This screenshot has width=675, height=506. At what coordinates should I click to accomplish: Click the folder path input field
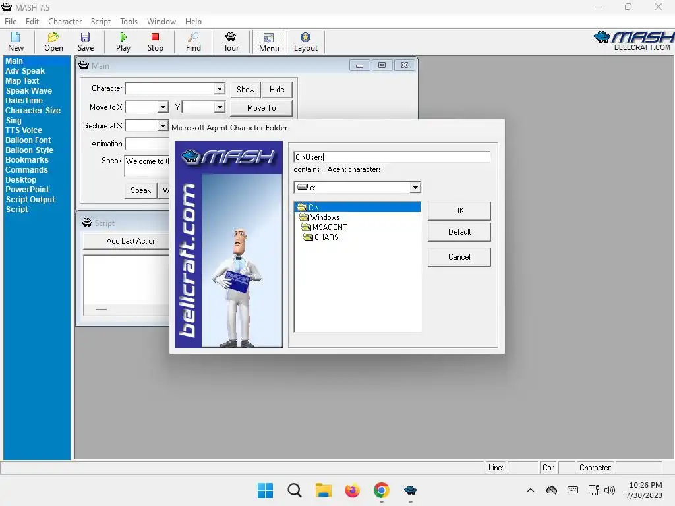point(392,157)
